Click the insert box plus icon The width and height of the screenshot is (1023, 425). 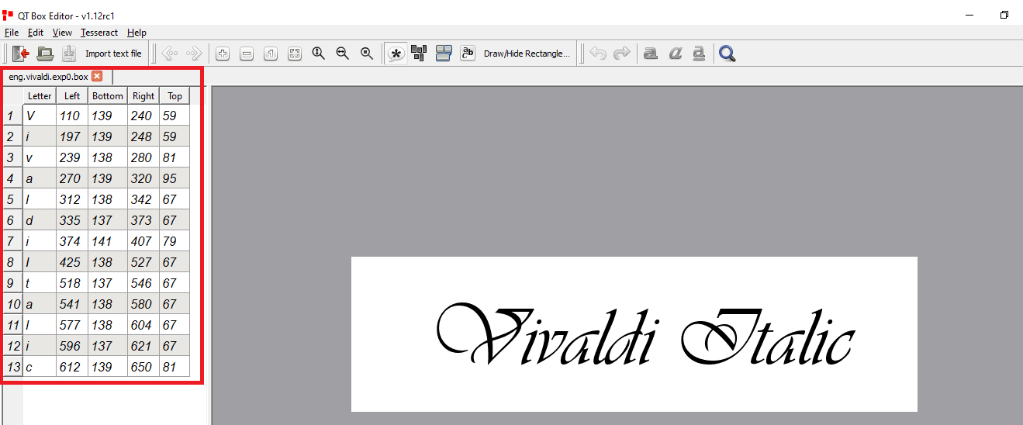(223, 54)
